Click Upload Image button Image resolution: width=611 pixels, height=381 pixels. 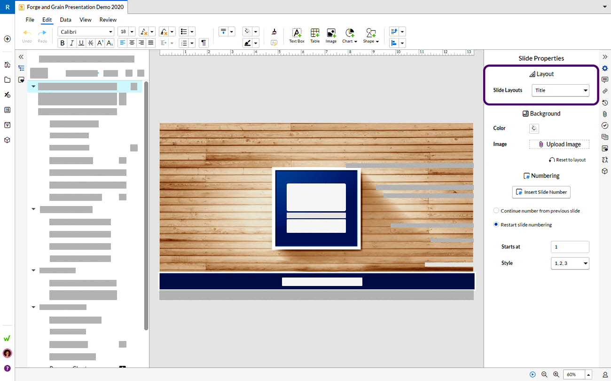tap(559, 144)
